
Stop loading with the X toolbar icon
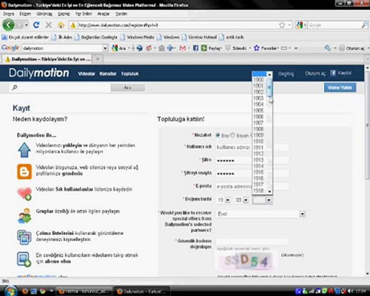coord(49,25)
